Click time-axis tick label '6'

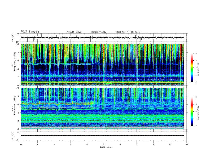click(x=120, y=145)
